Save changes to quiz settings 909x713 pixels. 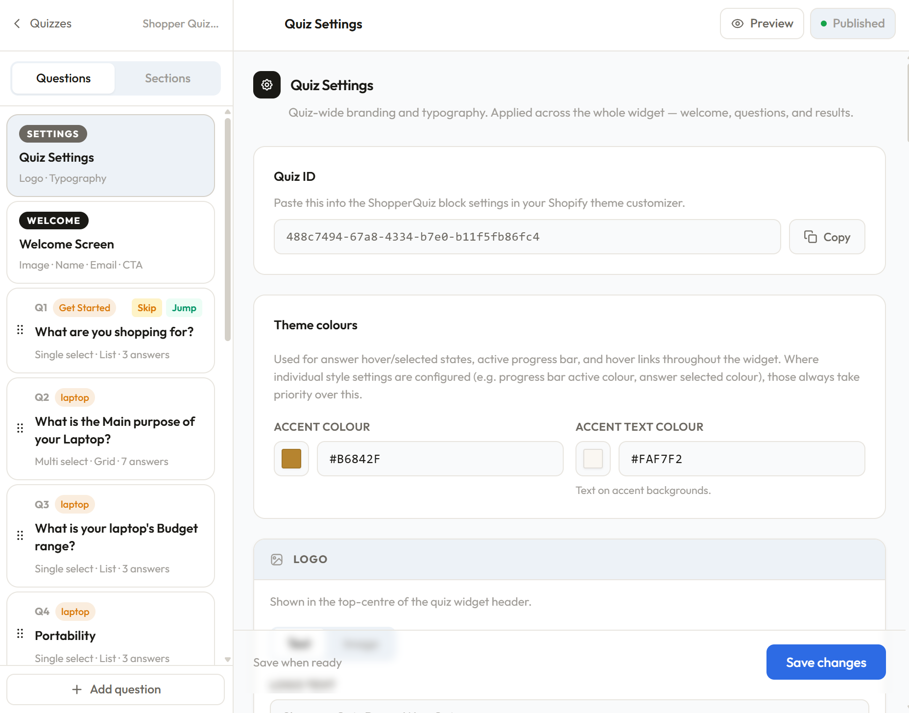(x=826, y=662)
